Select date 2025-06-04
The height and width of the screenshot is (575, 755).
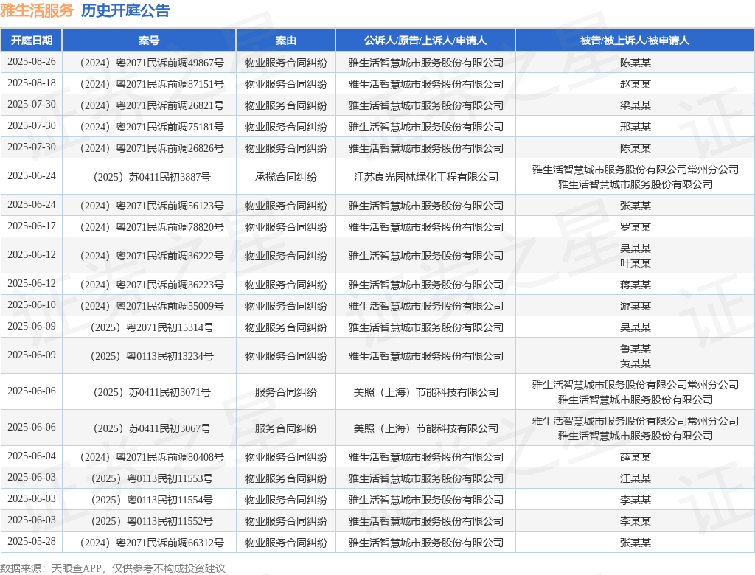tap(31, 456)
